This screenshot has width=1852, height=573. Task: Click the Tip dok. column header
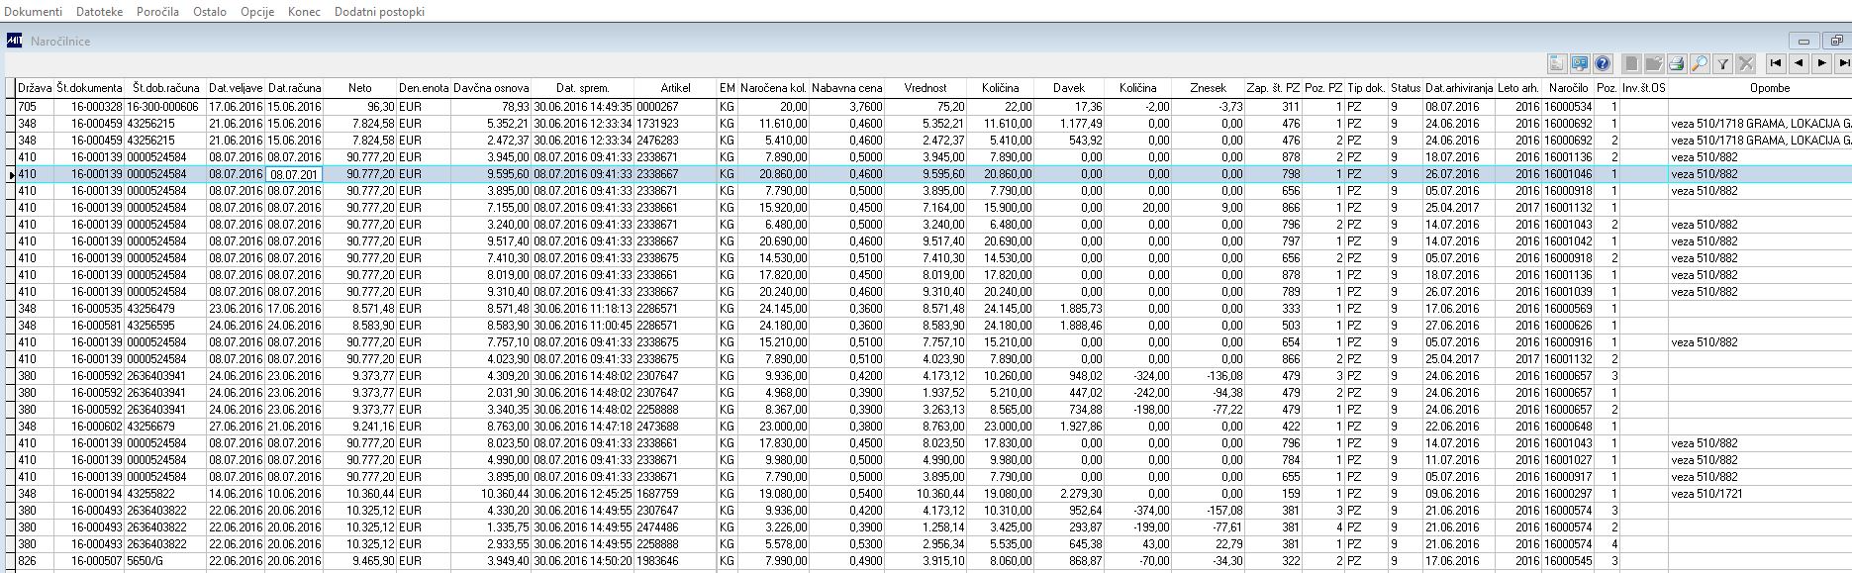1367,88
